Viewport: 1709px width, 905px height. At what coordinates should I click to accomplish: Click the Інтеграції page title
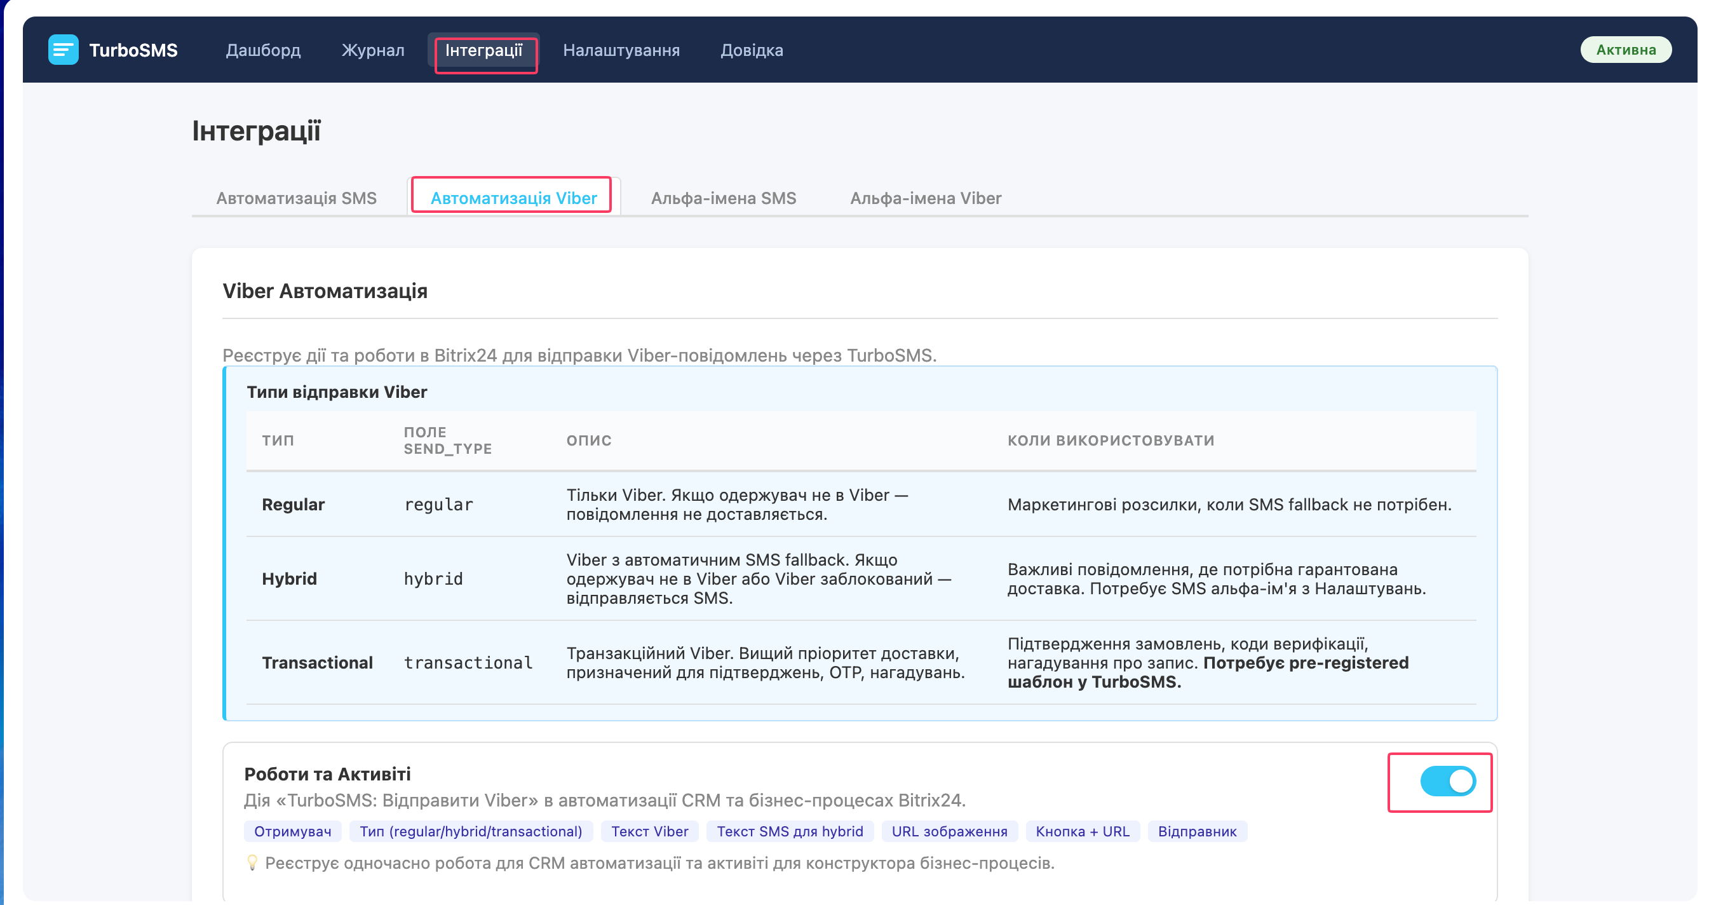257,131
